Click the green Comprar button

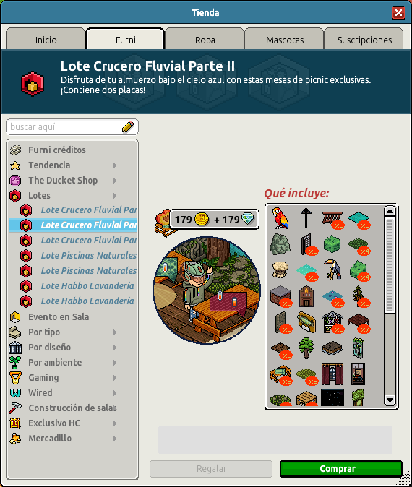point(341,468)
